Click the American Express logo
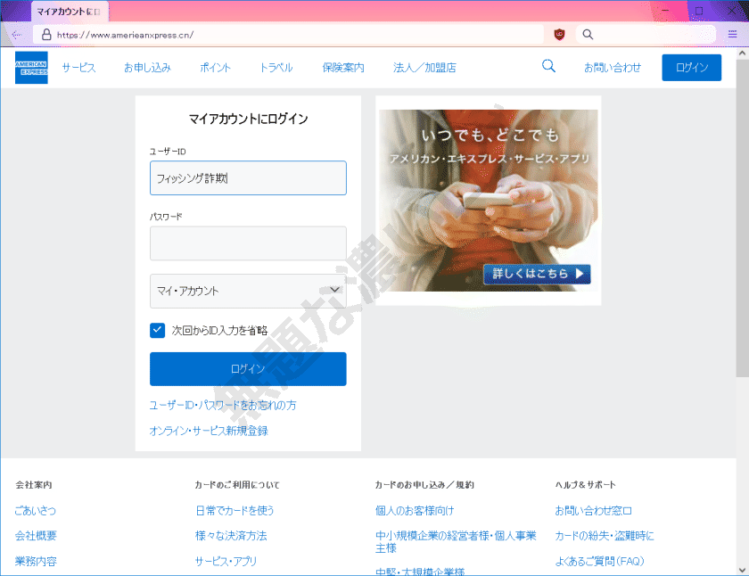 tap(31, 68)
